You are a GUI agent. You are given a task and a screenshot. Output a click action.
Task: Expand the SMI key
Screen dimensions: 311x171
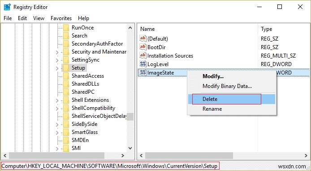57,149
